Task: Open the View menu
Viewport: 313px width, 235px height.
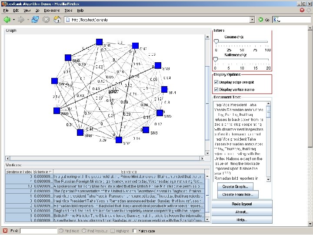Action: (27, 10)
